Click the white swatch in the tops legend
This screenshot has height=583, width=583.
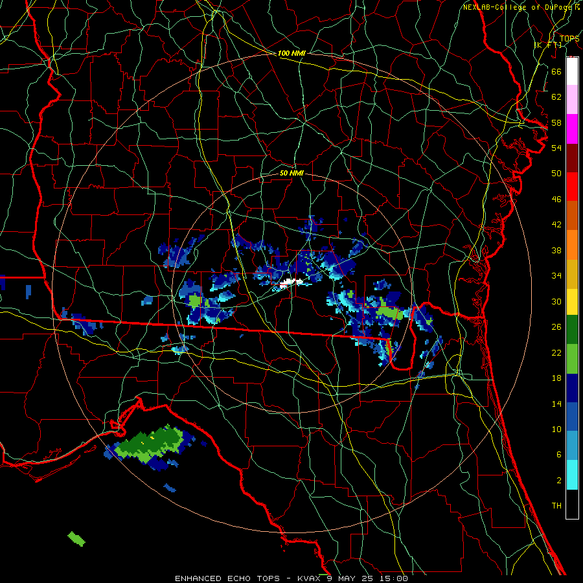[572, 71]
